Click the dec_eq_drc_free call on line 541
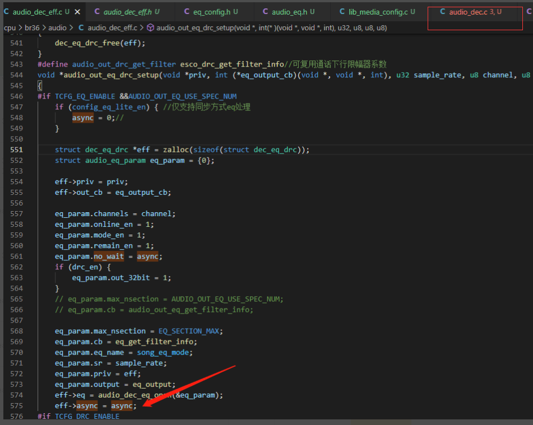Image resolution: width=533 pixels, height=425 pixels. pos(87,43)
